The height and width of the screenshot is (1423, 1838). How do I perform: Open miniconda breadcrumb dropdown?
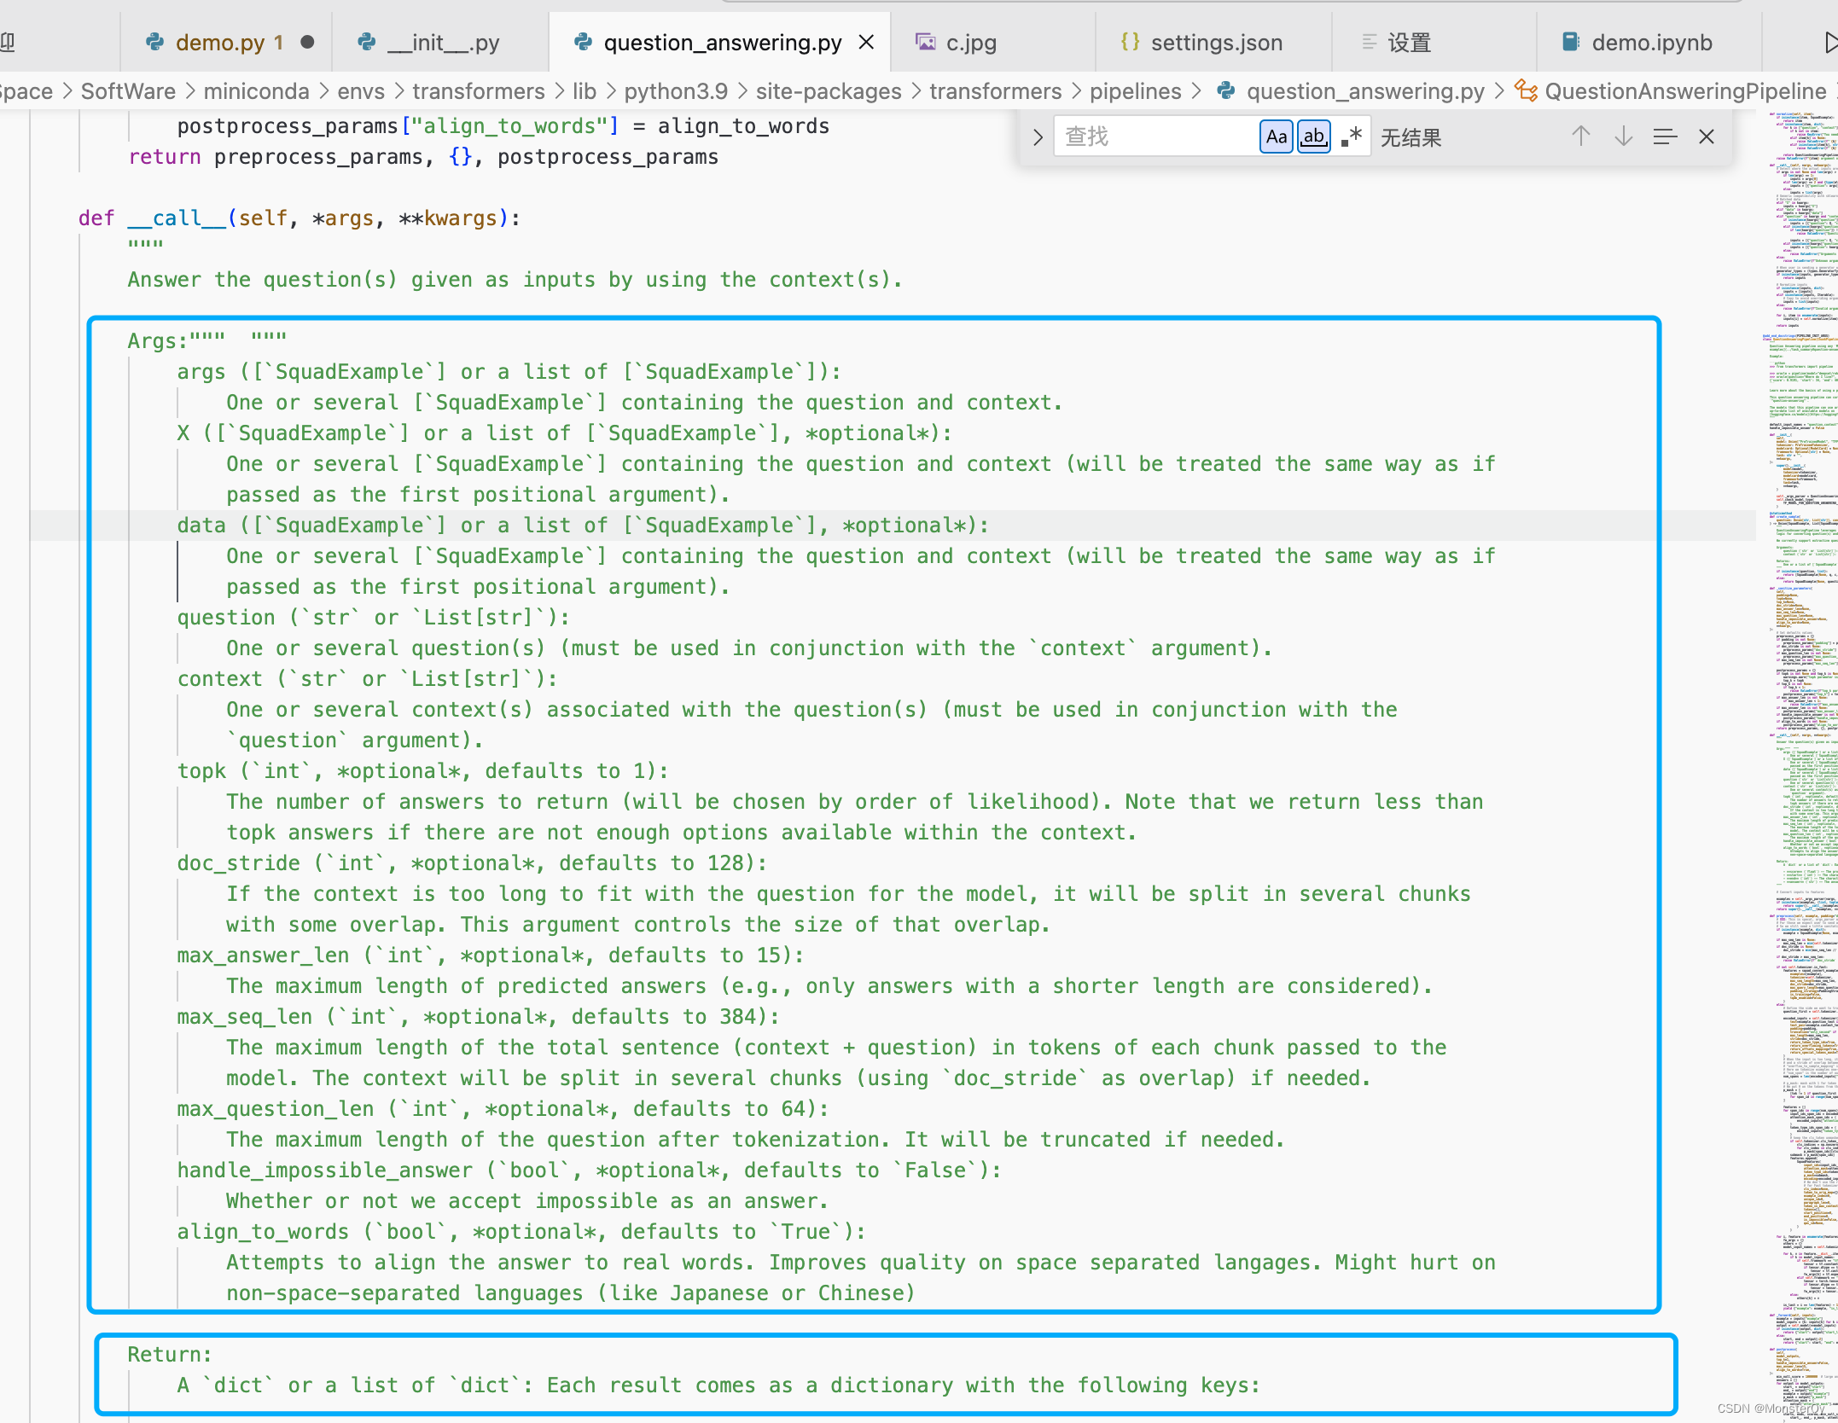point(256,91)
